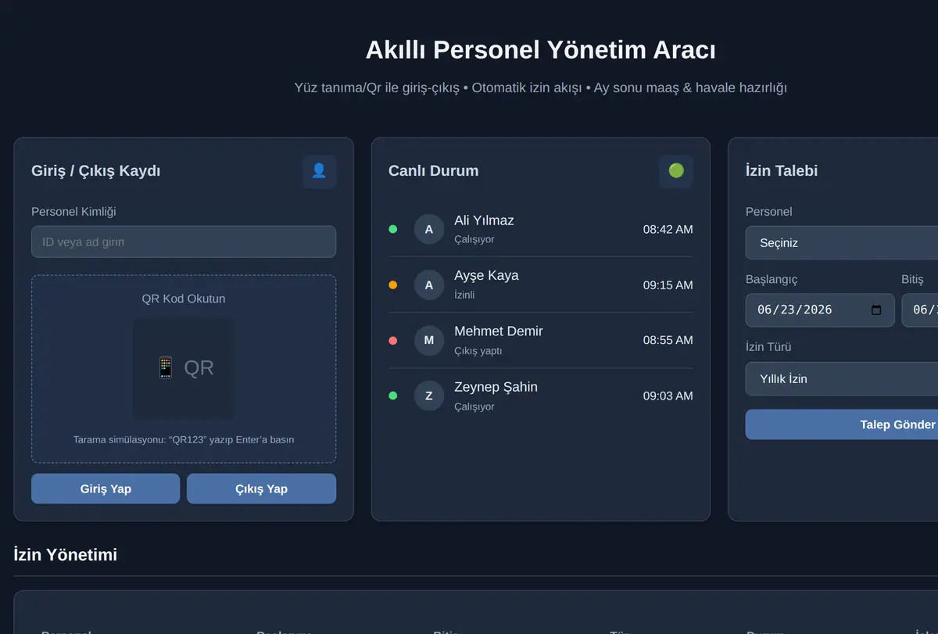Viewport: 938px width, 634px height.
Task: Click Ayşe Kaya avatar circle
Action: click(x=429, y=285)
